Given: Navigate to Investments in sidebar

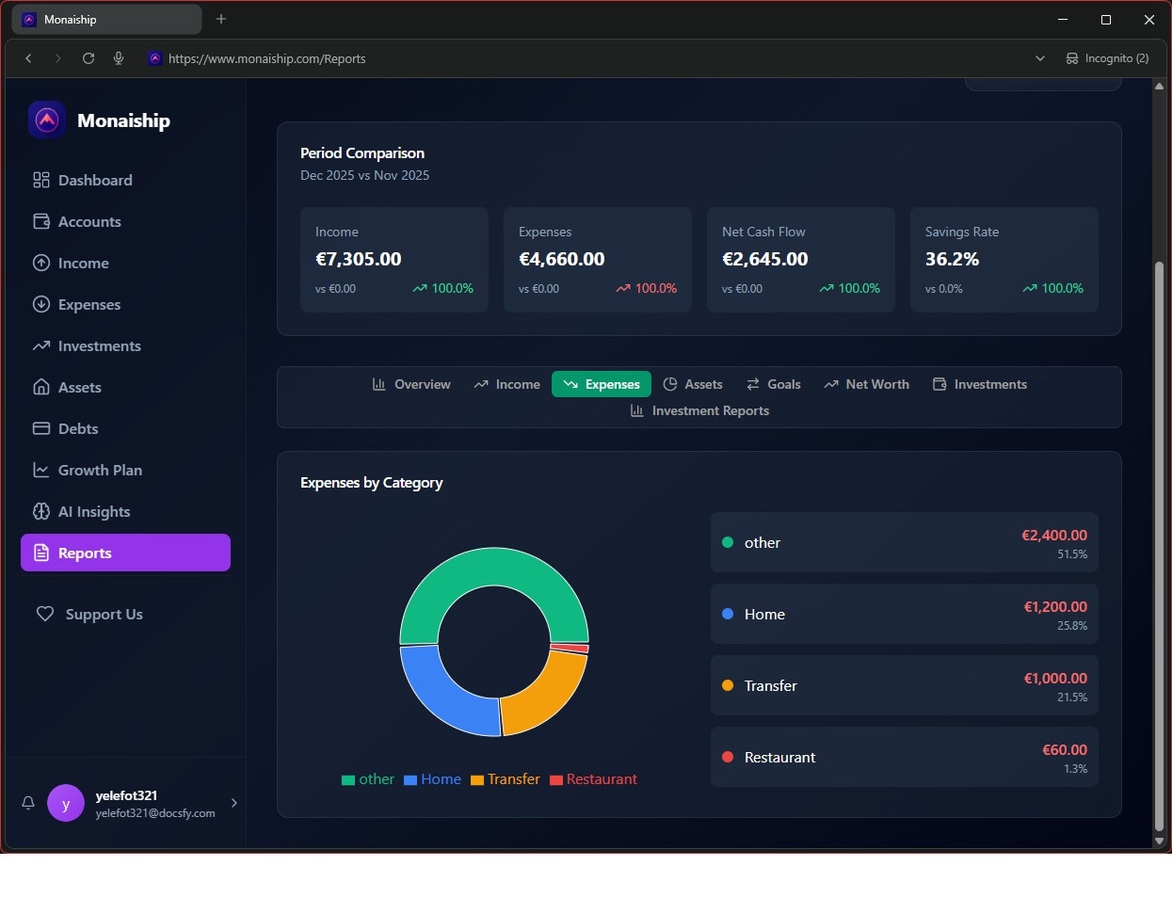Looking at the screenshot, I should click(x=125, y=345).
